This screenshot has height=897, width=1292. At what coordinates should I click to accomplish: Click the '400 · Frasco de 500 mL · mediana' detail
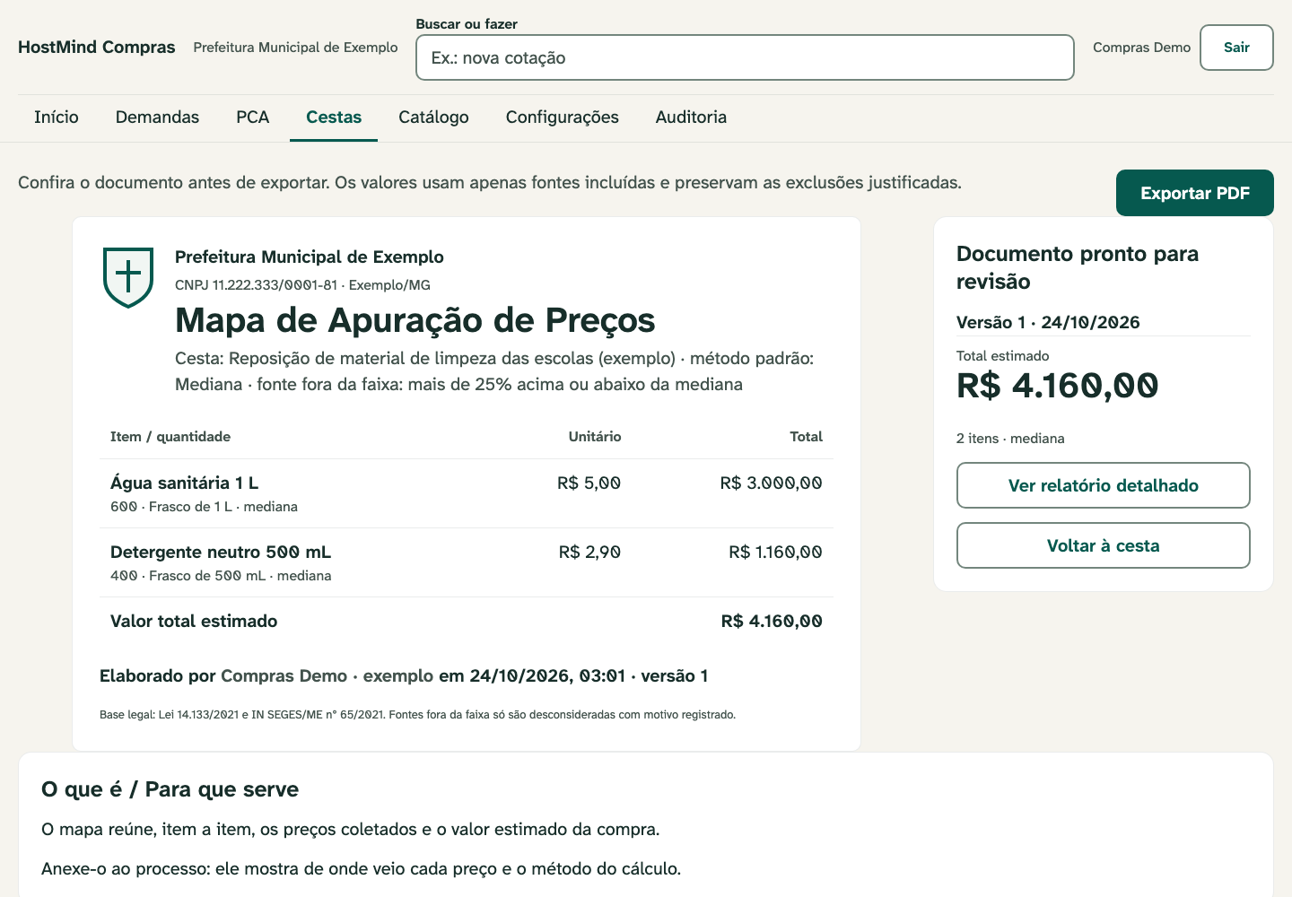[221, 576]
